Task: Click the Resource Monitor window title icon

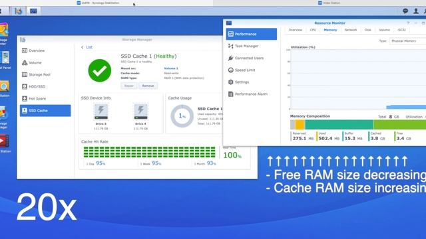Action: (229, 23)
